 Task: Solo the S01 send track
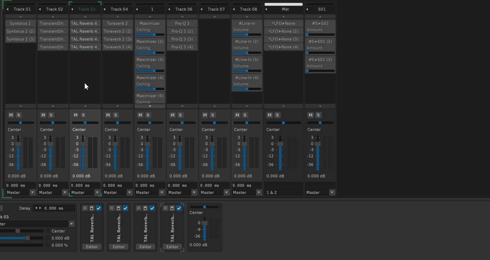point(319,115)
